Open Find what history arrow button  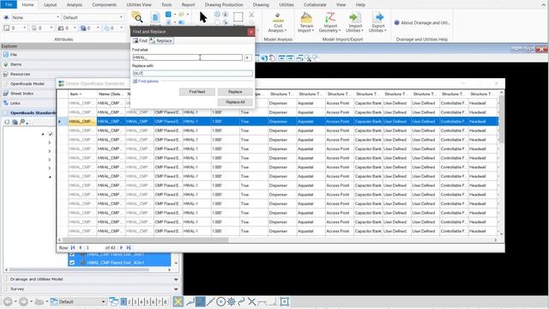point(248,58)
